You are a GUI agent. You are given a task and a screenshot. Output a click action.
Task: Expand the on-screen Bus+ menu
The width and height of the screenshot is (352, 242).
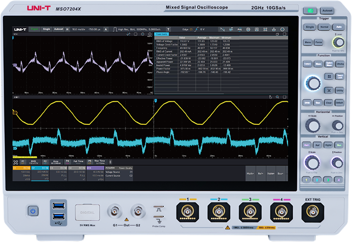[280, 173]
